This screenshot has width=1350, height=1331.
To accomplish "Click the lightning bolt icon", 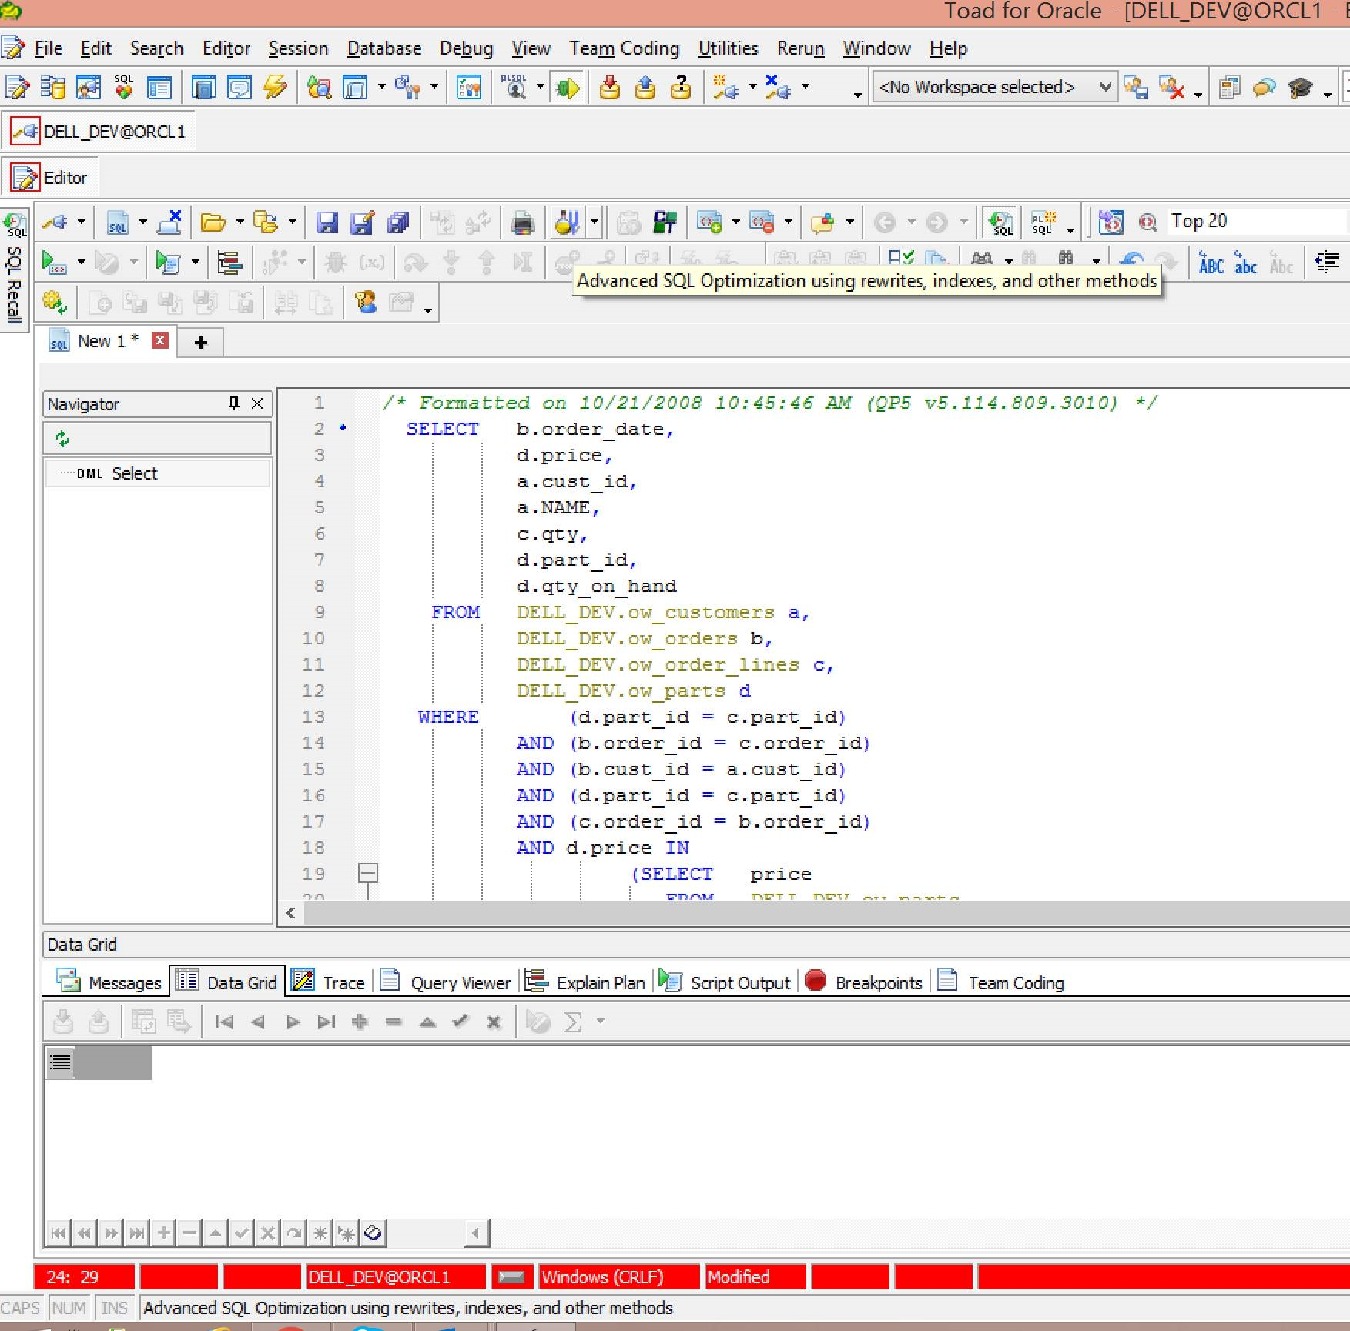I will [275, 88].
